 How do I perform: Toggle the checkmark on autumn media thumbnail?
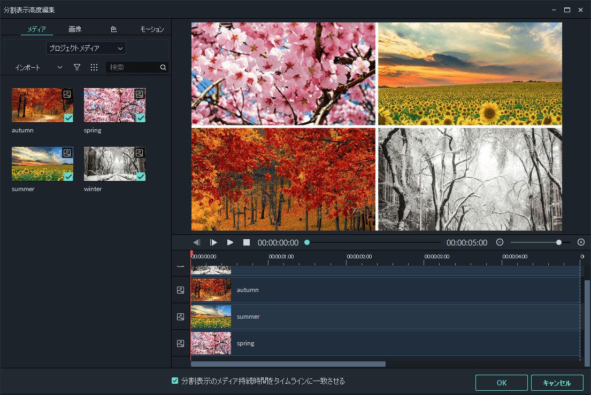point(68,118)
